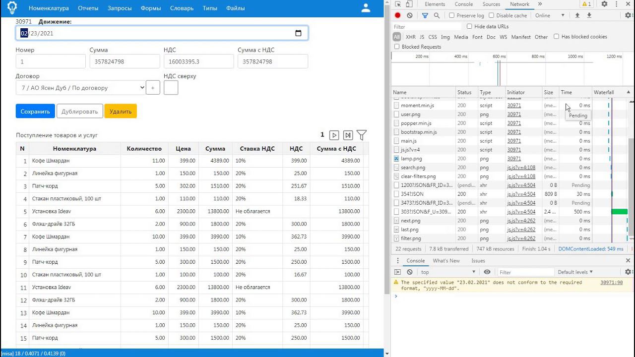This screenshot has height=357, width=635.
Task: Export HAR file with download arrow
Action: (x=589, y=15)
